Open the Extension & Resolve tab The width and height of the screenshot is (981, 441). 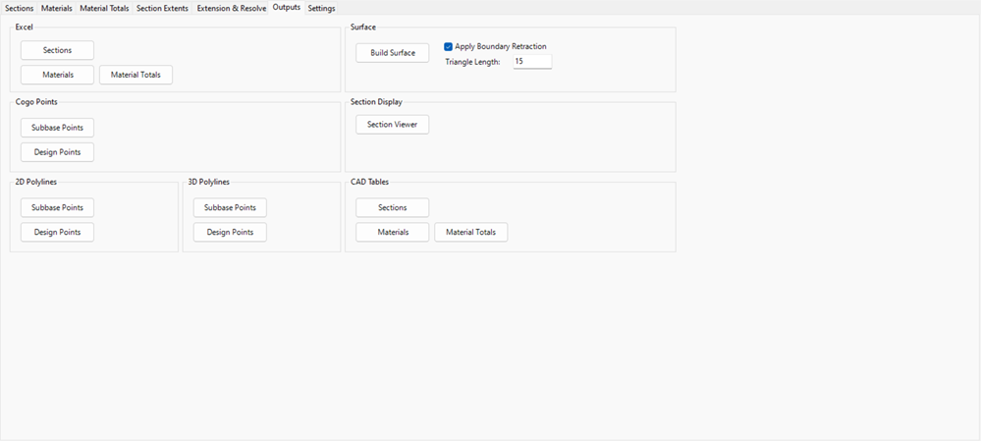(x=231, y=8)
